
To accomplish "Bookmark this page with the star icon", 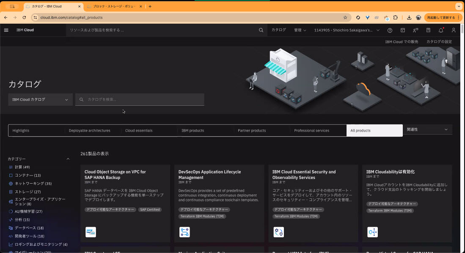I will tap(345, 17).
